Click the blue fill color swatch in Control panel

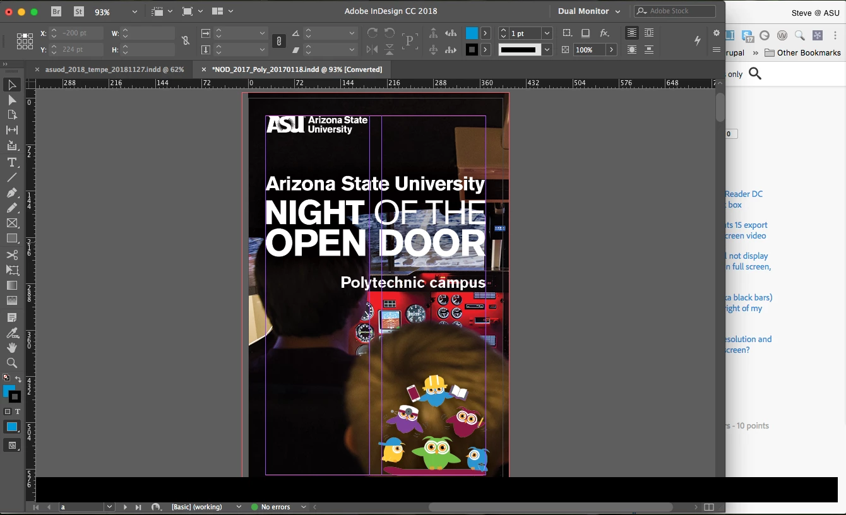472,33
